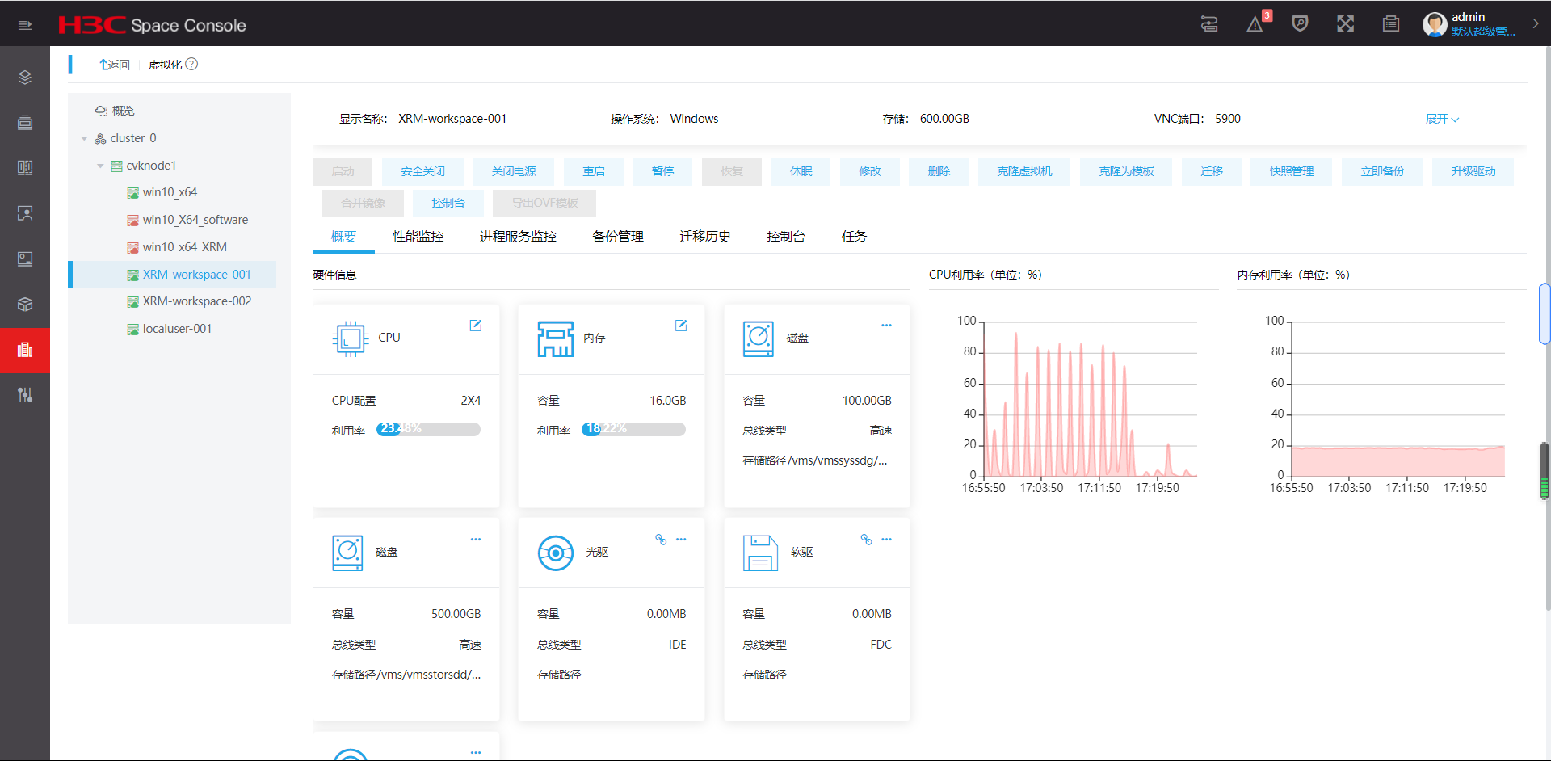Screen dimensions: 1551x761
Task: Open the 备份管理 tab
Action: point(617,237)
